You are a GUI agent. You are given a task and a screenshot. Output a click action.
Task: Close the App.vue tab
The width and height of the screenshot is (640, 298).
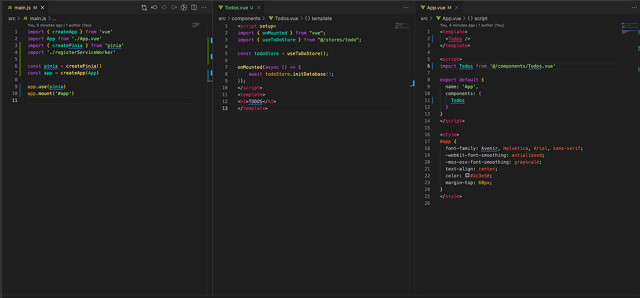(x=456, y=8)
